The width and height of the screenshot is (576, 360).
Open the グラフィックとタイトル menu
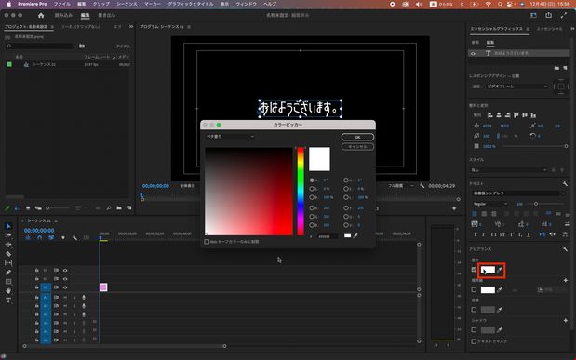click(190, 4)
